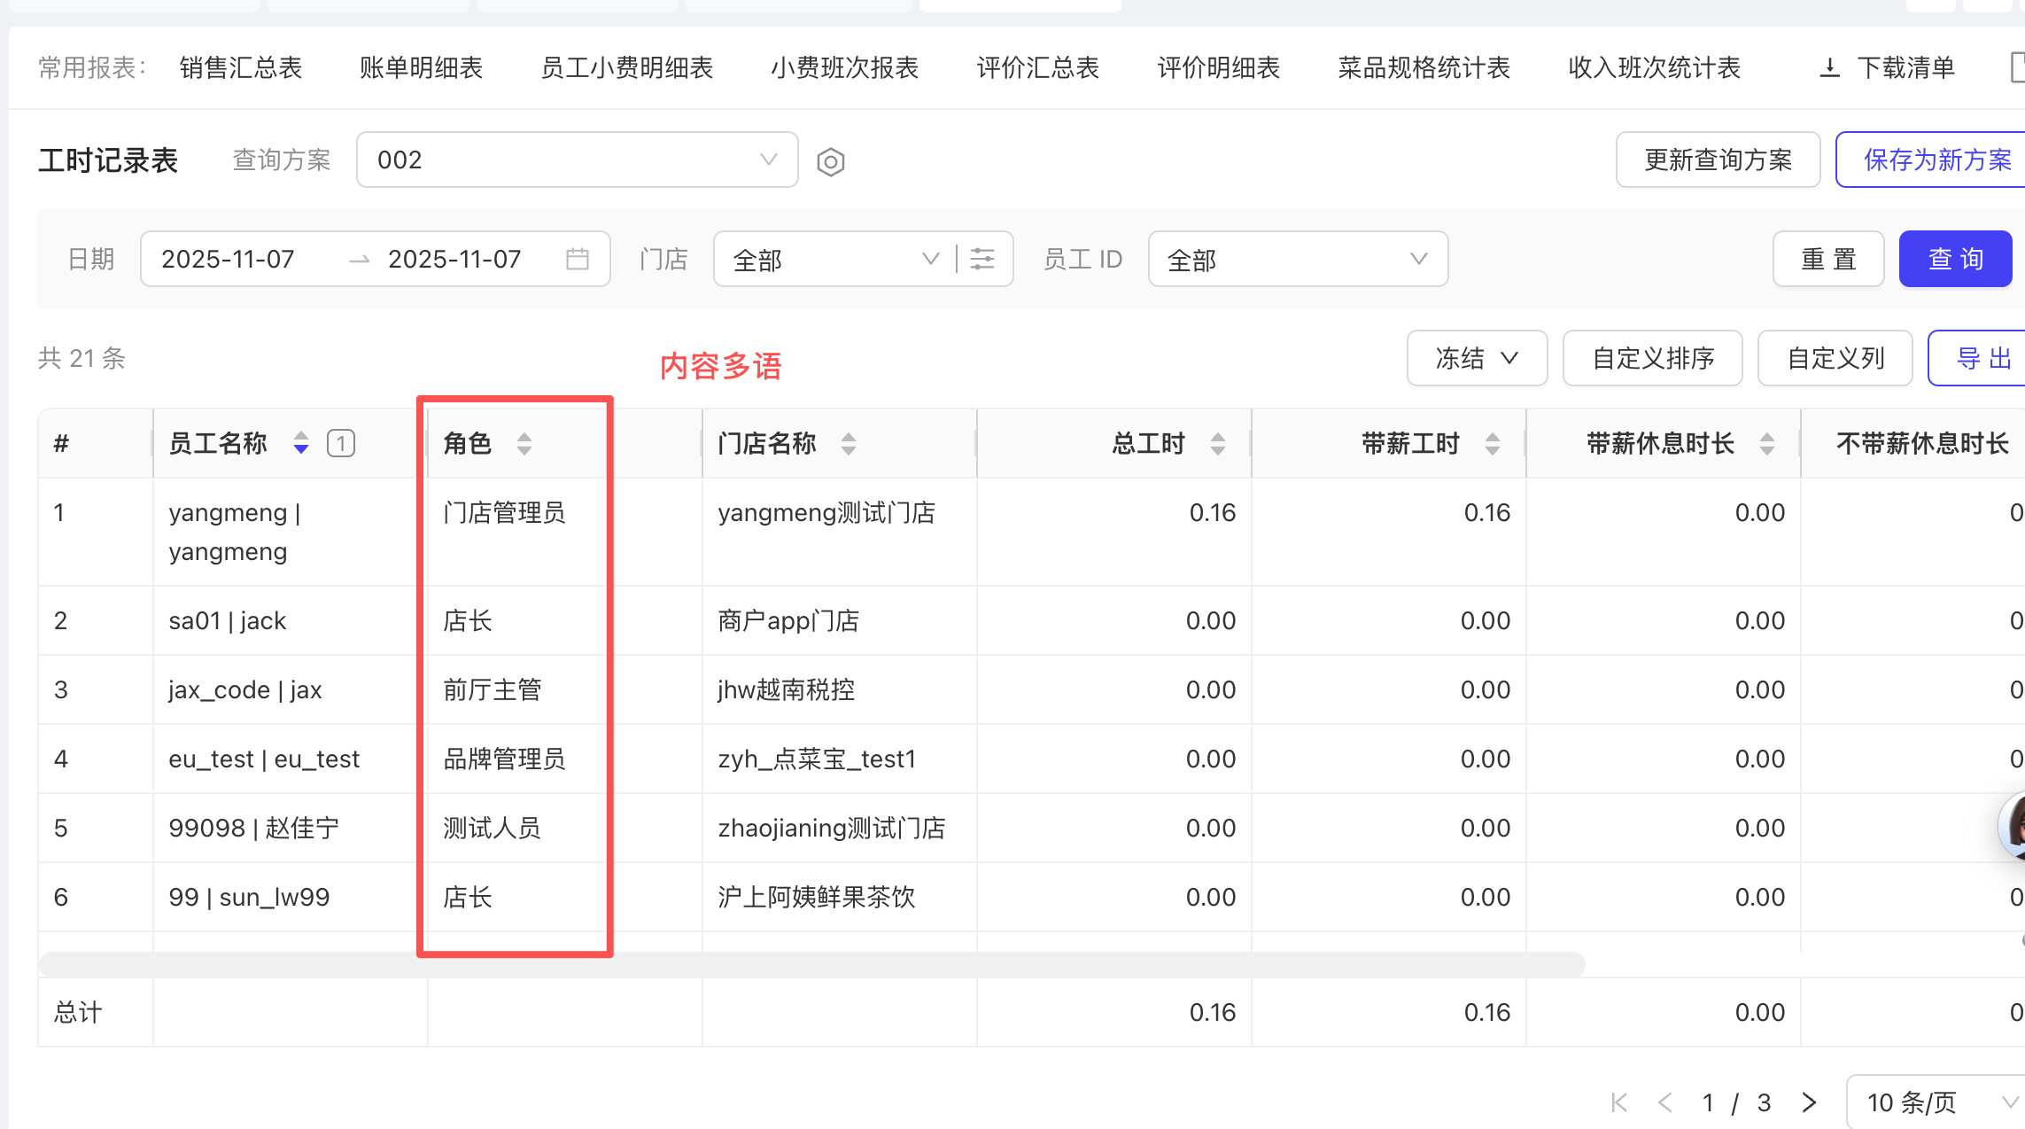Open the 冻结 dropdown

[1476, 358]
